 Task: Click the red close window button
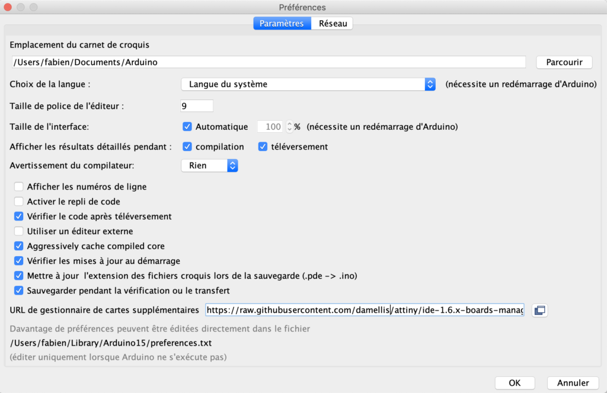pyautogui.click(x=8, y=7)
